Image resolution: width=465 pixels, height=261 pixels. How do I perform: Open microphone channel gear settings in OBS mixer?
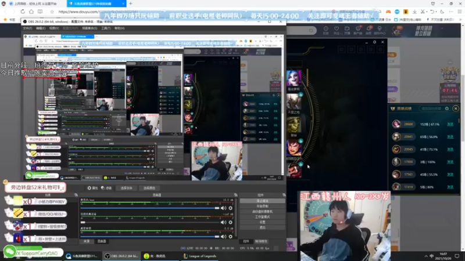pos(230,208)
